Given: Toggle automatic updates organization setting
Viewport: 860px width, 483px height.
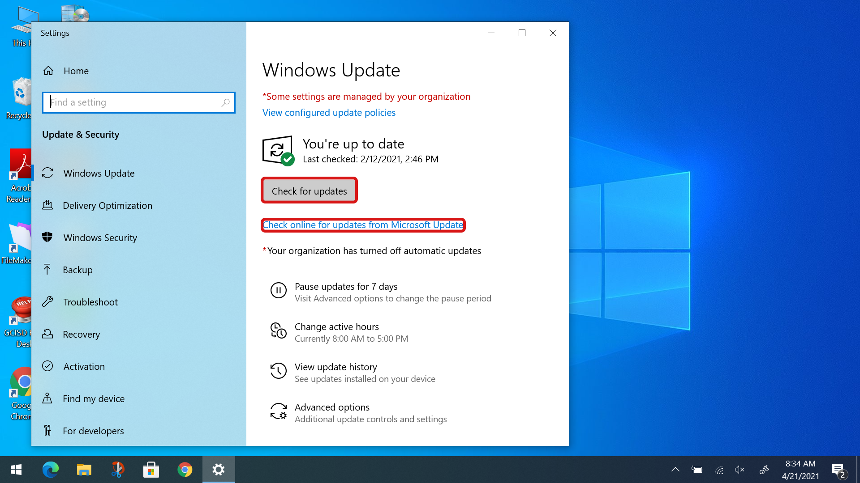Looking at the screenshot, I should tap(371, 250).
